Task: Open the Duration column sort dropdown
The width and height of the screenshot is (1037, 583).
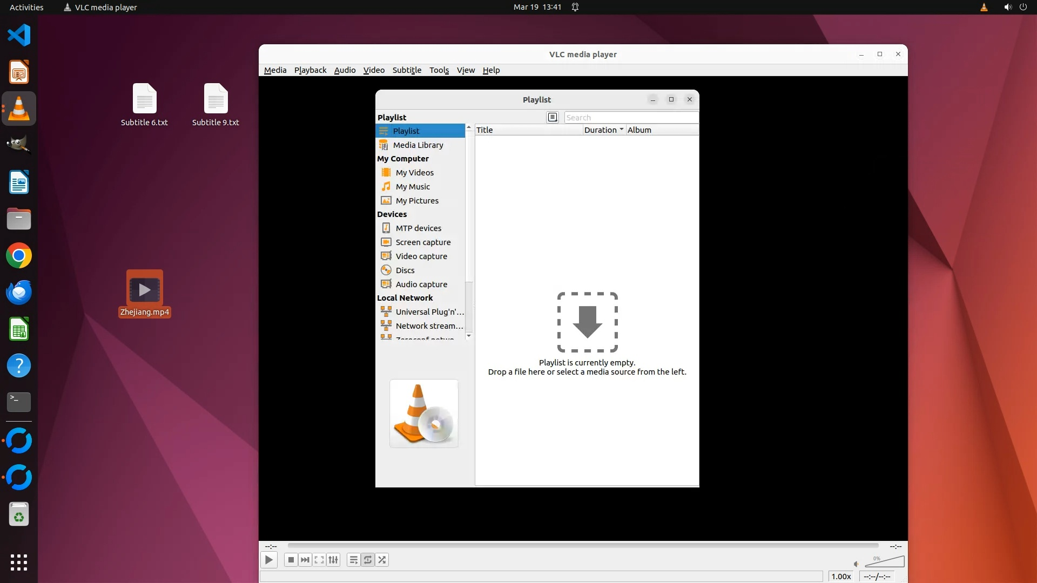Action: tap(622, 130)
